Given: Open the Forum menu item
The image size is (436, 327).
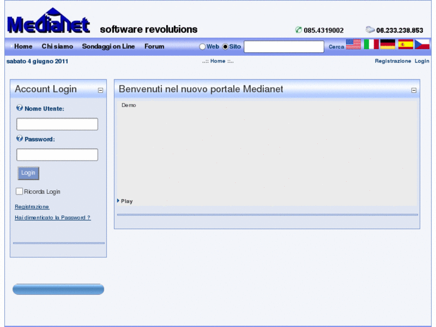Looking at the screenshot, I should [154, 46].
